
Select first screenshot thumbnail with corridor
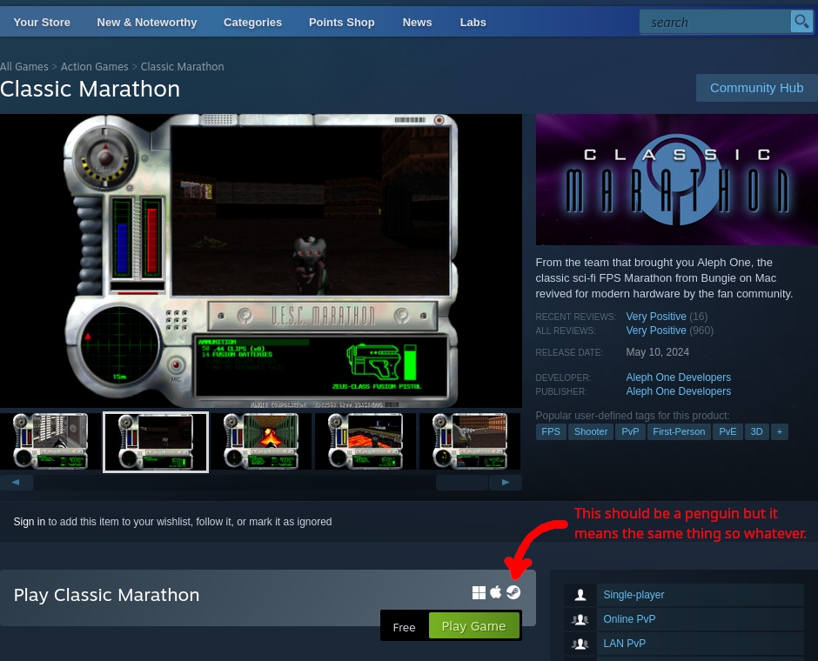(50, 442)
